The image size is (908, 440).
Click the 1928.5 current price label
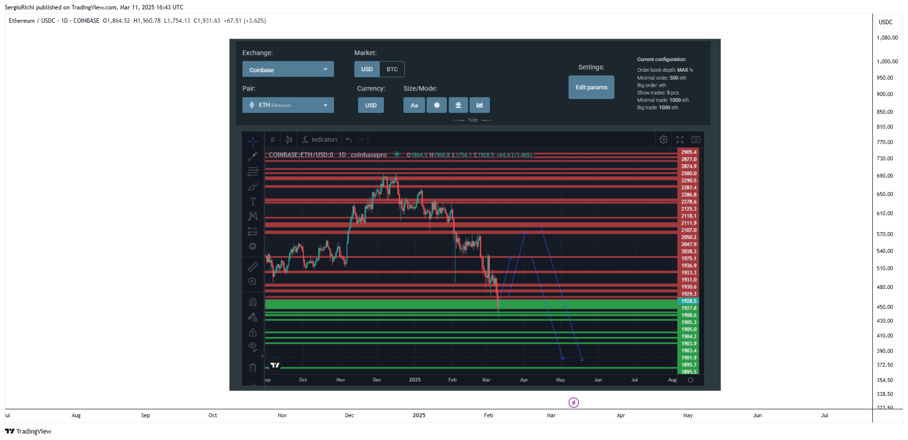tap(689, 301)
